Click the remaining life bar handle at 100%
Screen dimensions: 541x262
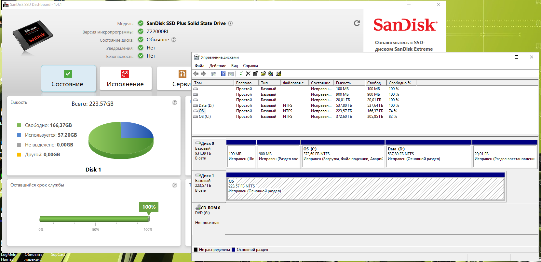tap(149, 219)
